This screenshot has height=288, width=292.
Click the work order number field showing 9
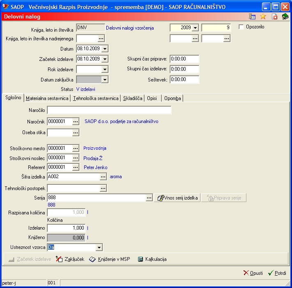click(x=216, y=28)
